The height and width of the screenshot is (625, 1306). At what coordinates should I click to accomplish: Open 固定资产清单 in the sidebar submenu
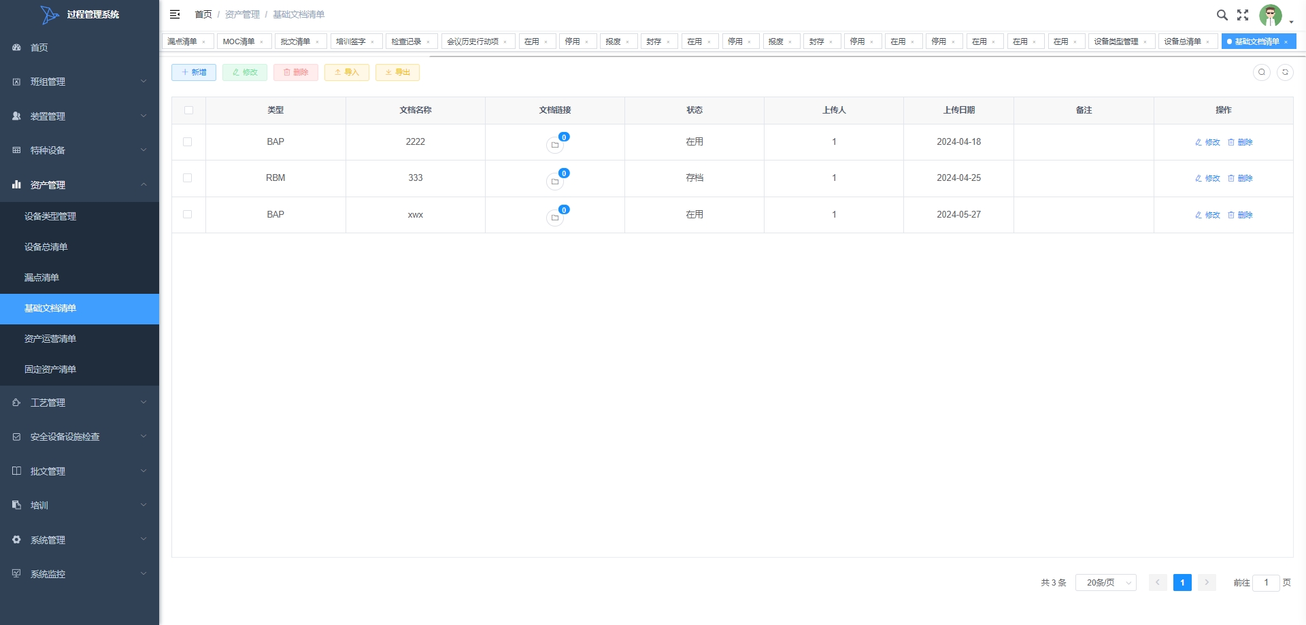pyautogui.click(x=80, y=369)
